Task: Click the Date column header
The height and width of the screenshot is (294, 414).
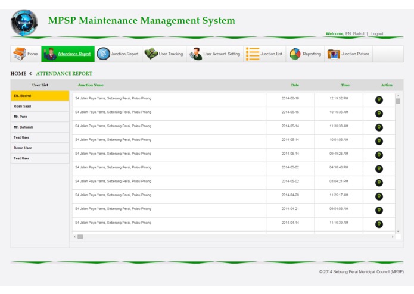Action: point(295,85)
